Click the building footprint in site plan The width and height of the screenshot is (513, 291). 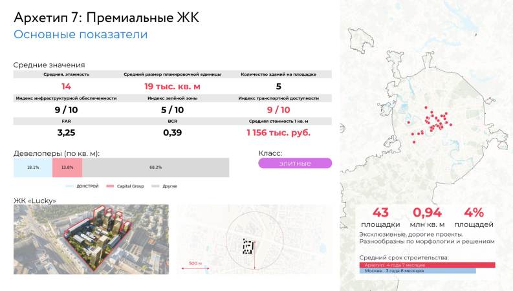coord(248,245)
